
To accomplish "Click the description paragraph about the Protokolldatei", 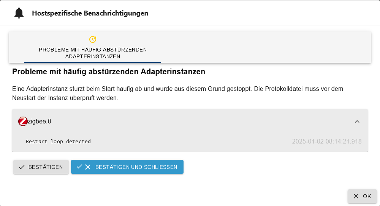I will 177,94.
